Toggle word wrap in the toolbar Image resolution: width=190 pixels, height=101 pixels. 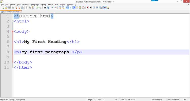coord(67,8)
